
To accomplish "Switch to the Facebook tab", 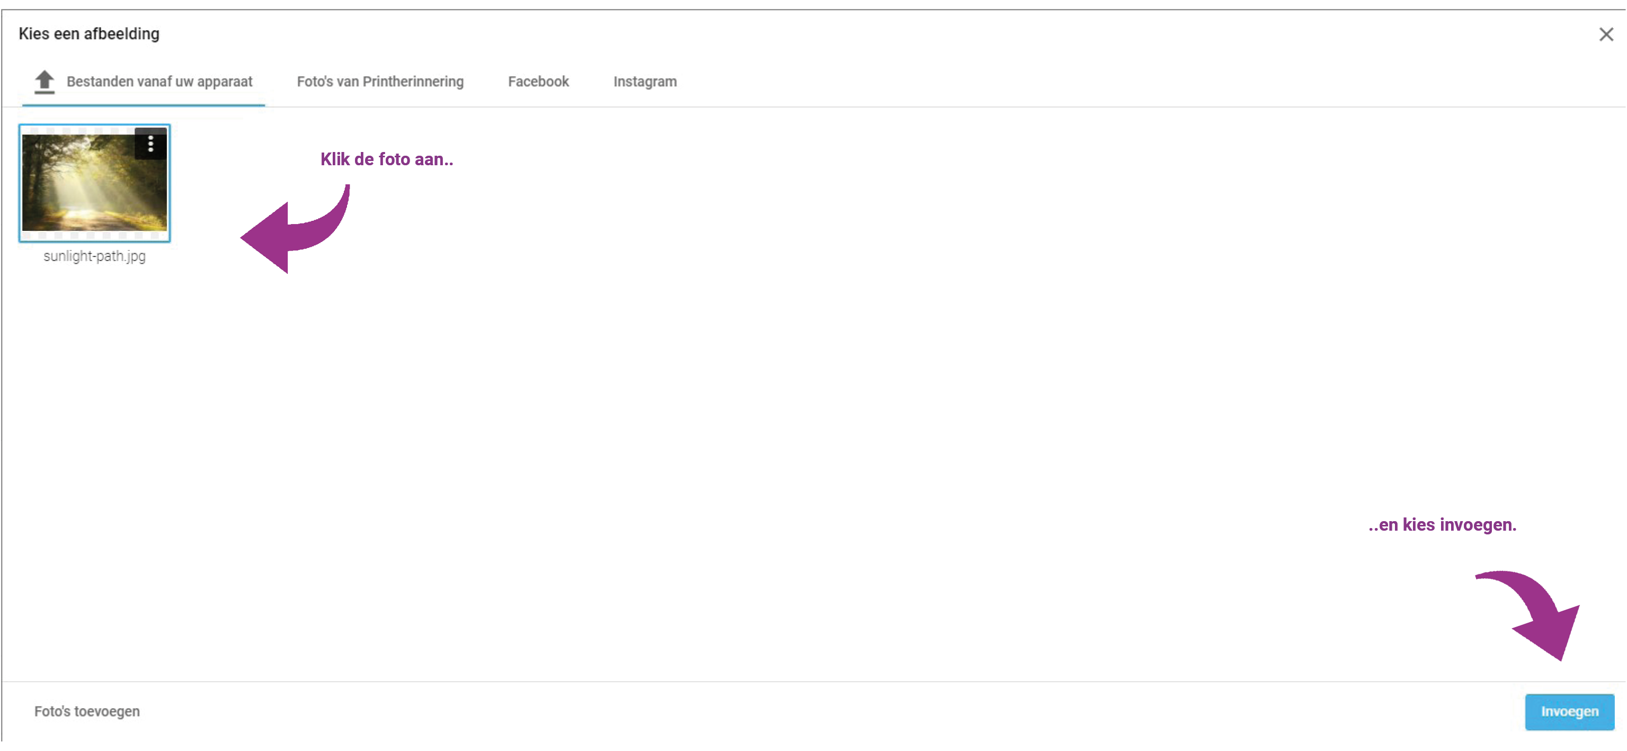I will (x=538, y=82).
